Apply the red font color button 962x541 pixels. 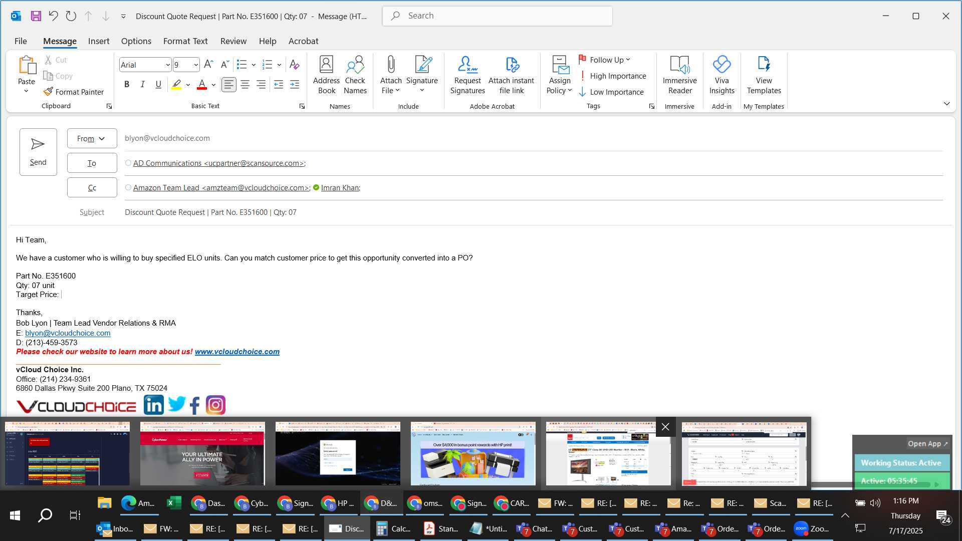pyautogui.click(x=202, y=85)
